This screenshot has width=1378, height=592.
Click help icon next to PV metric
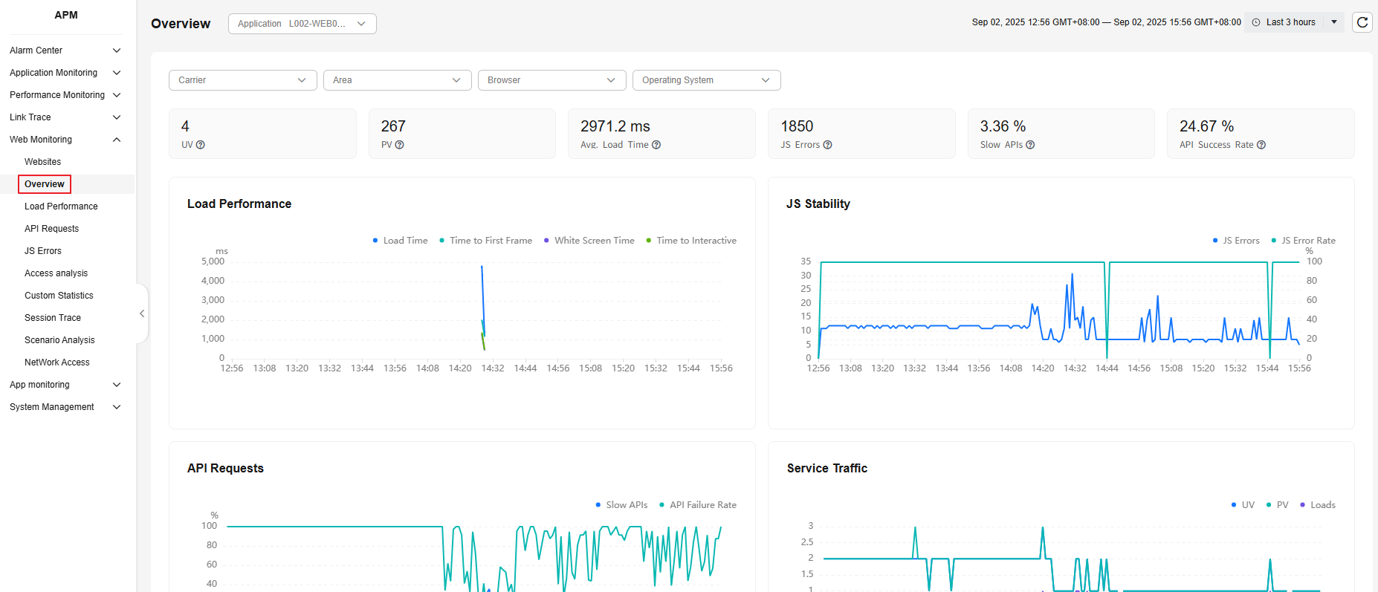[400, 145]
